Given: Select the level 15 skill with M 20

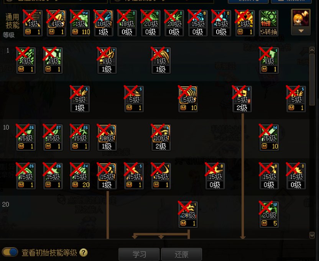Looking at the screenshot, I should 80,176.
